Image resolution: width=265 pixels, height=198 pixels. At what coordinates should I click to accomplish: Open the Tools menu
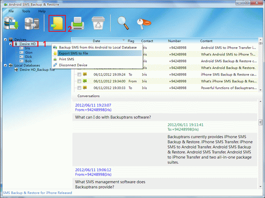click(x=26, y=11)
